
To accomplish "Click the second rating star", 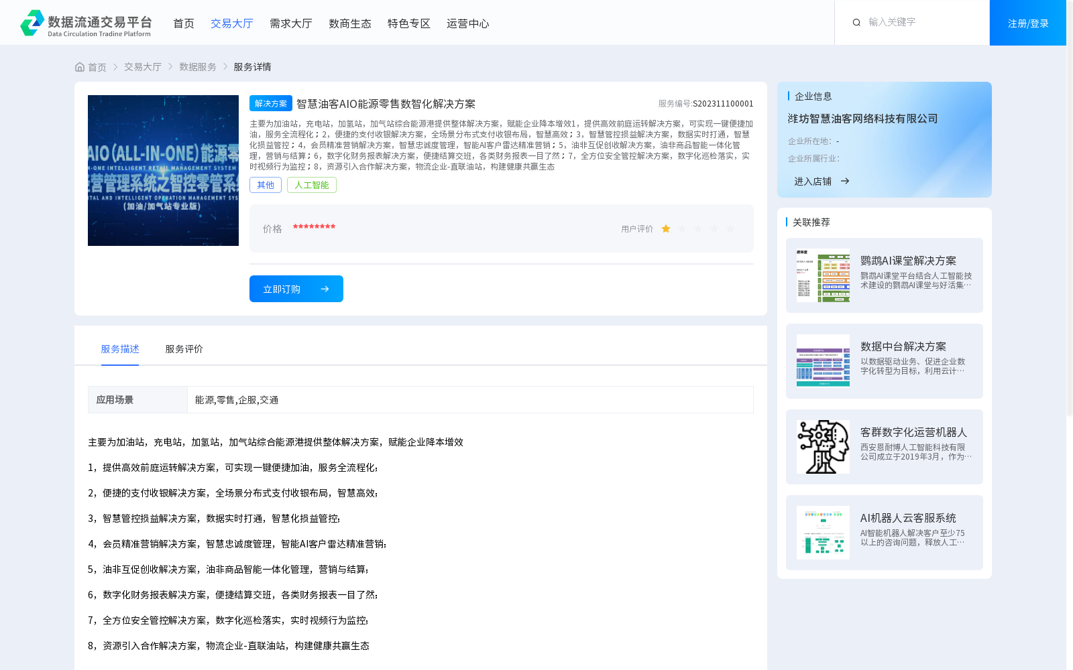I will coord(682,228).
